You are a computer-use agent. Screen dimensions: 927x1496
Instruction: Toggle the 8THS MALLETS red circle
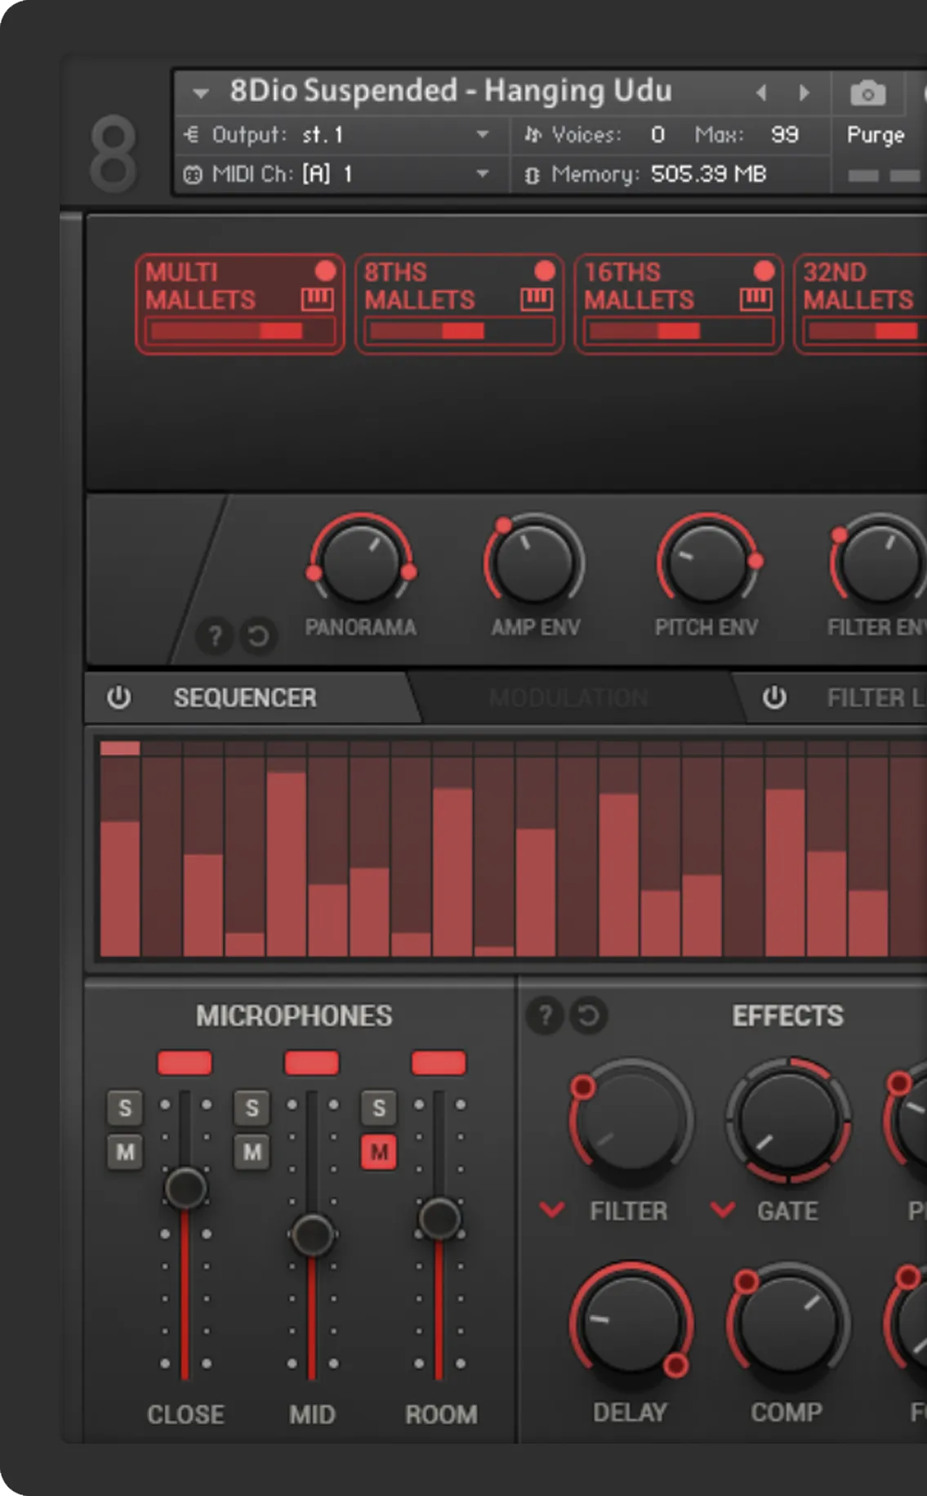pyautogui.click(x=545, y=271)
